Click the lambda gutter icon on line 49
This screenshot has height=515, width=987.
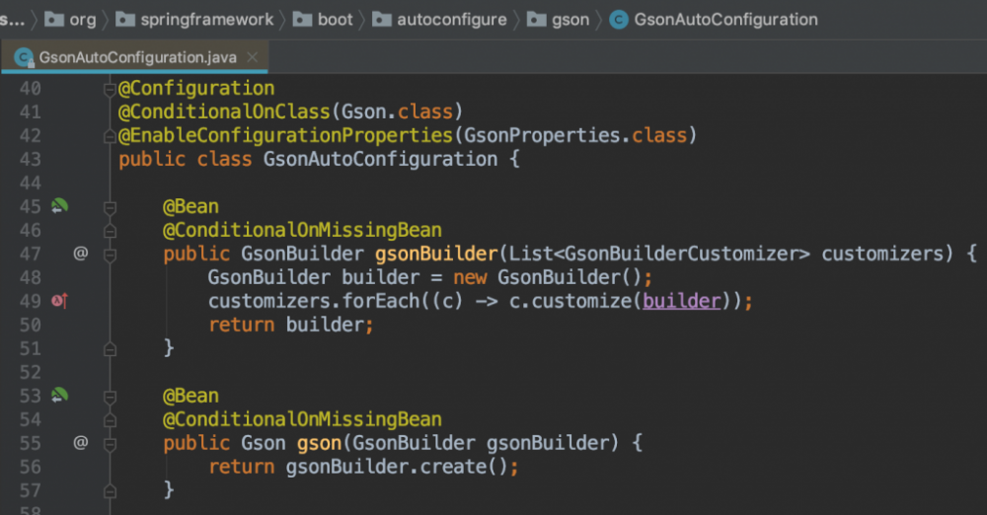pyautogui.click(x=59, y=301)
